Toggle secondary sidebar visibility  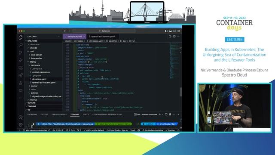(174, 31)
